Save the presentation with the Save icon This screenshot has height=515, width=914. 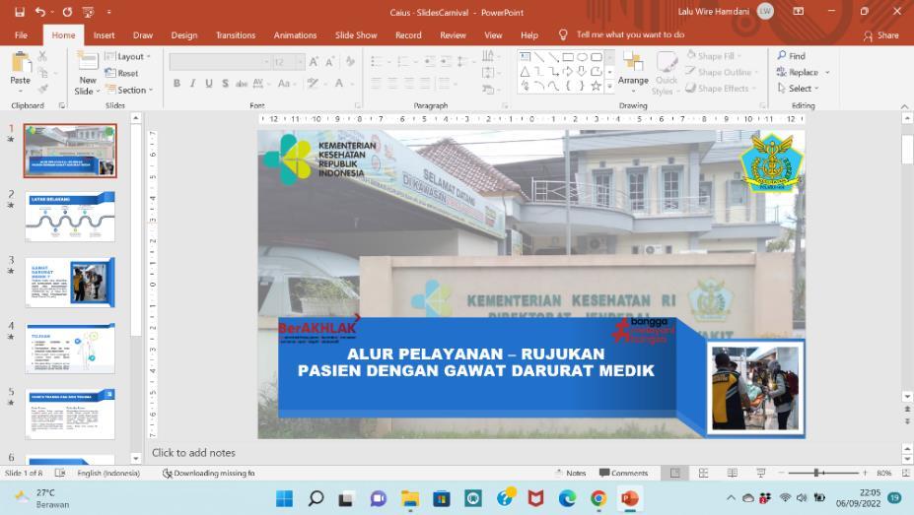click(20, 12)
